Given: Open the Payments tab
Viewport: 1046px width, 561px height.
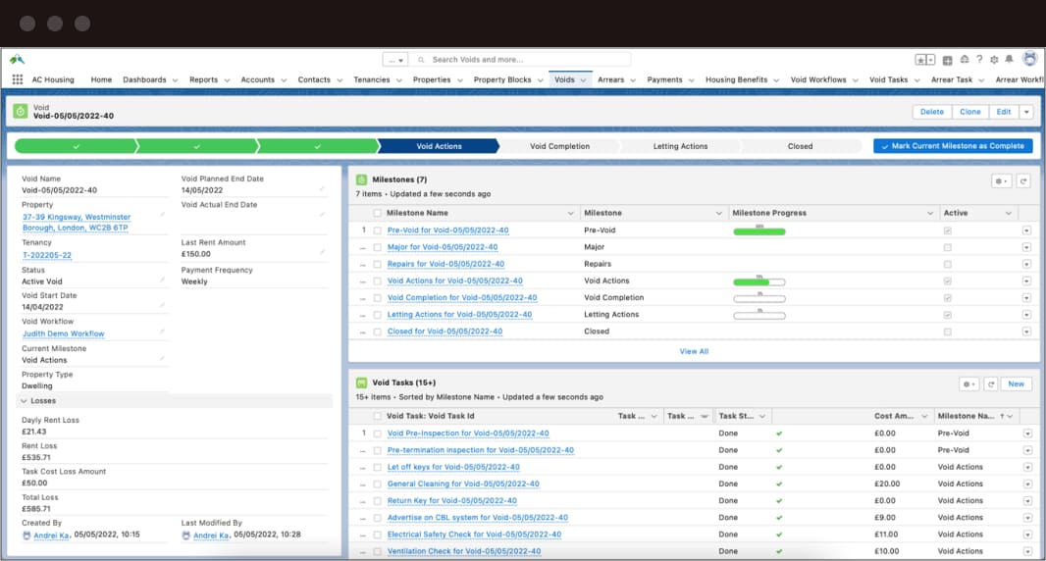Looking at the screenshot, I should click(x=664, y=79).
